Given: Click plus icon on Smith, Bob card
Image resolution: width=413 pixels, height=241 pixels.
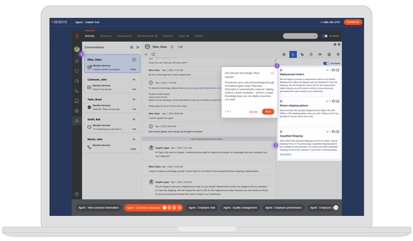Looking at the screenshot, I should [134, 120].
